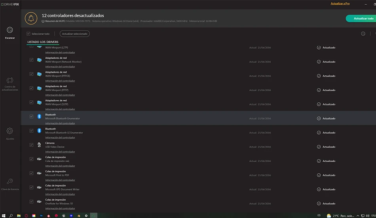Click the circular icon near top-right of list
The width and height of the screenshot is (376, 218).
pyautogui.click(x=363, y=34)
